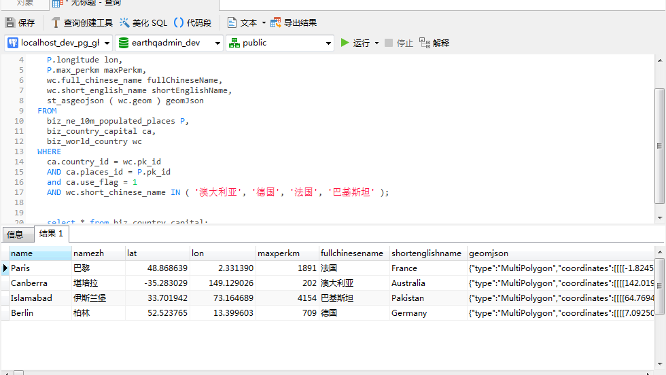
Task: Click the 澳大利亚 fullchinesename cell
Action: (x=354, y=283)
